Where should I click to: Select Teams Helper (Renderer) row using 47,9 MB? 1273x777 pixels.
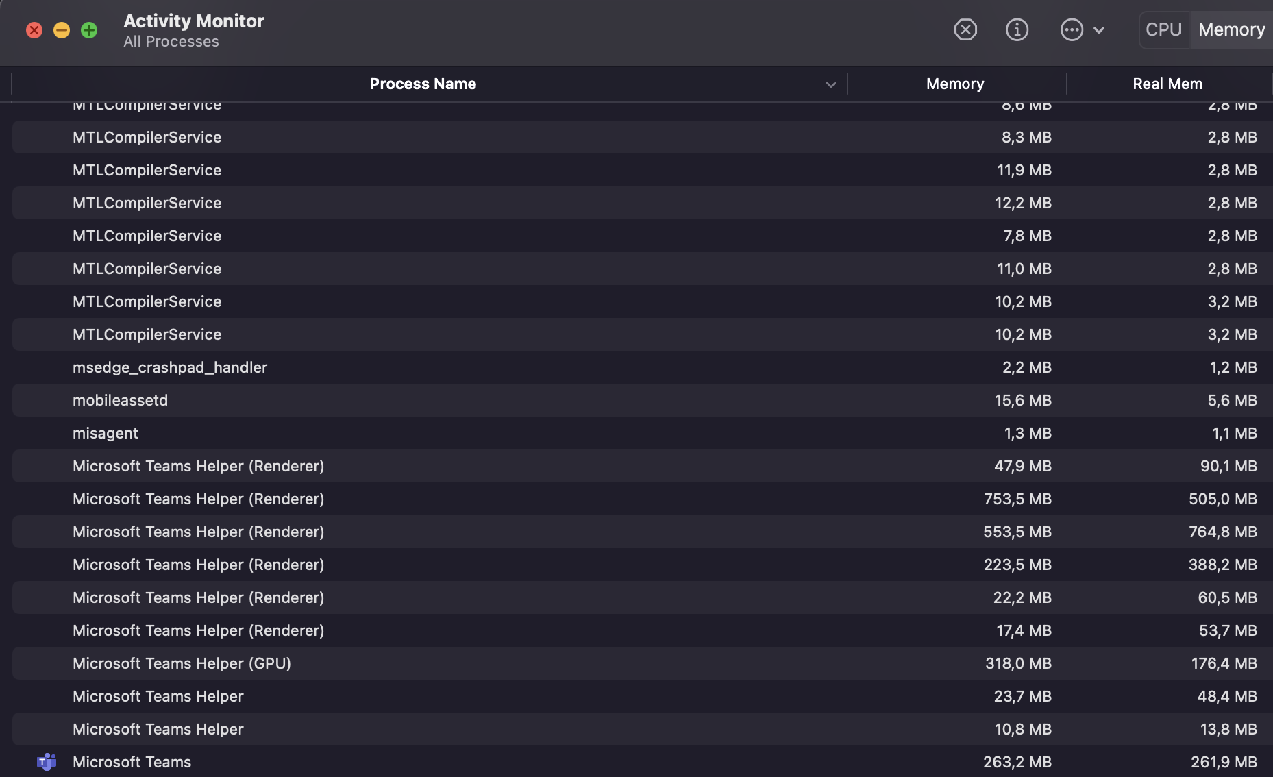click(x=642, y=466)
